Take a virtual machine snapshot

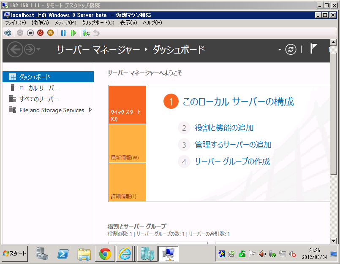click(x=86, y=33)
